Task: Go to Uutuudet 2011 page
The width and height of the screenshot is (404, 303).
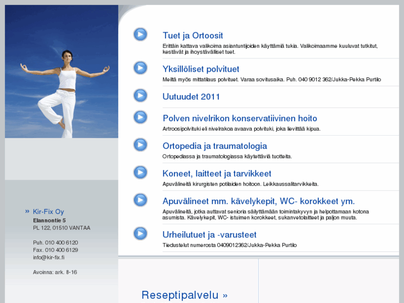Action: click(x=191, y=97)
